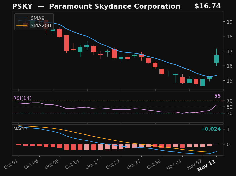Click the price axis label 19
This screenshot has width=236, height=176.
pyautogui.click(x=230, y=22)
